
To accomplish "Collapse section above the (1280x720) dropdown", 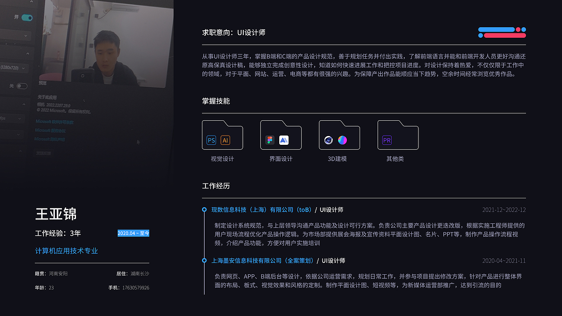I will (28, 53).
